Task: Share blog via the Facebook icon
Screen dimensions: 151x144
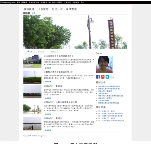Action: point(98,77)
